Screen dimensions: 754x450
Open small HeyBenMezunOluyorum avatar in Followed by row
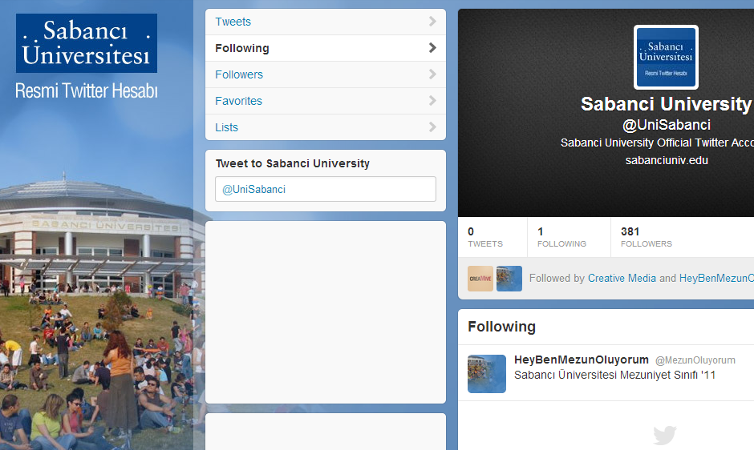click(509, 279)
